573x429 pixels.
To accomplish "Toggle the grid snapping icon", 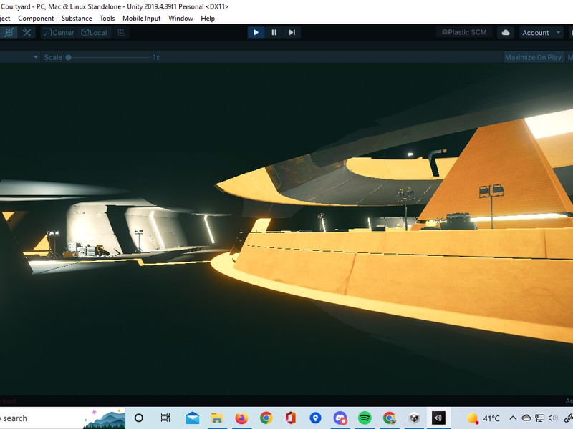I will tap(121, 32).
